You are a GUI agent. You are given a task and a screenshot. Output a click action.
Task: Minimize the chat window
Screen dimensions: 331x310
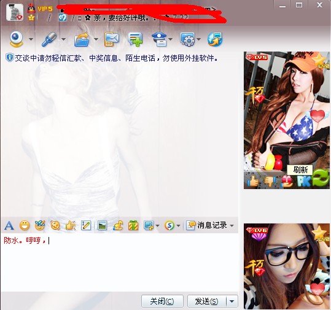pos(282,6)
